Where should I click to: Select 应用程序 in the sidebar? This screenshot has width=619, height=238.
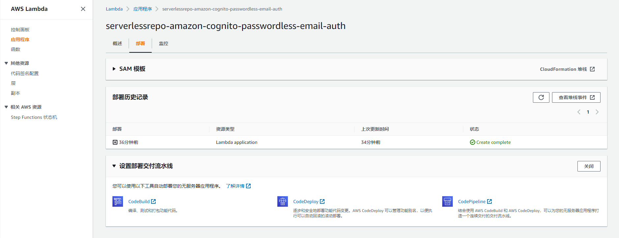click(x=20, y=40)
